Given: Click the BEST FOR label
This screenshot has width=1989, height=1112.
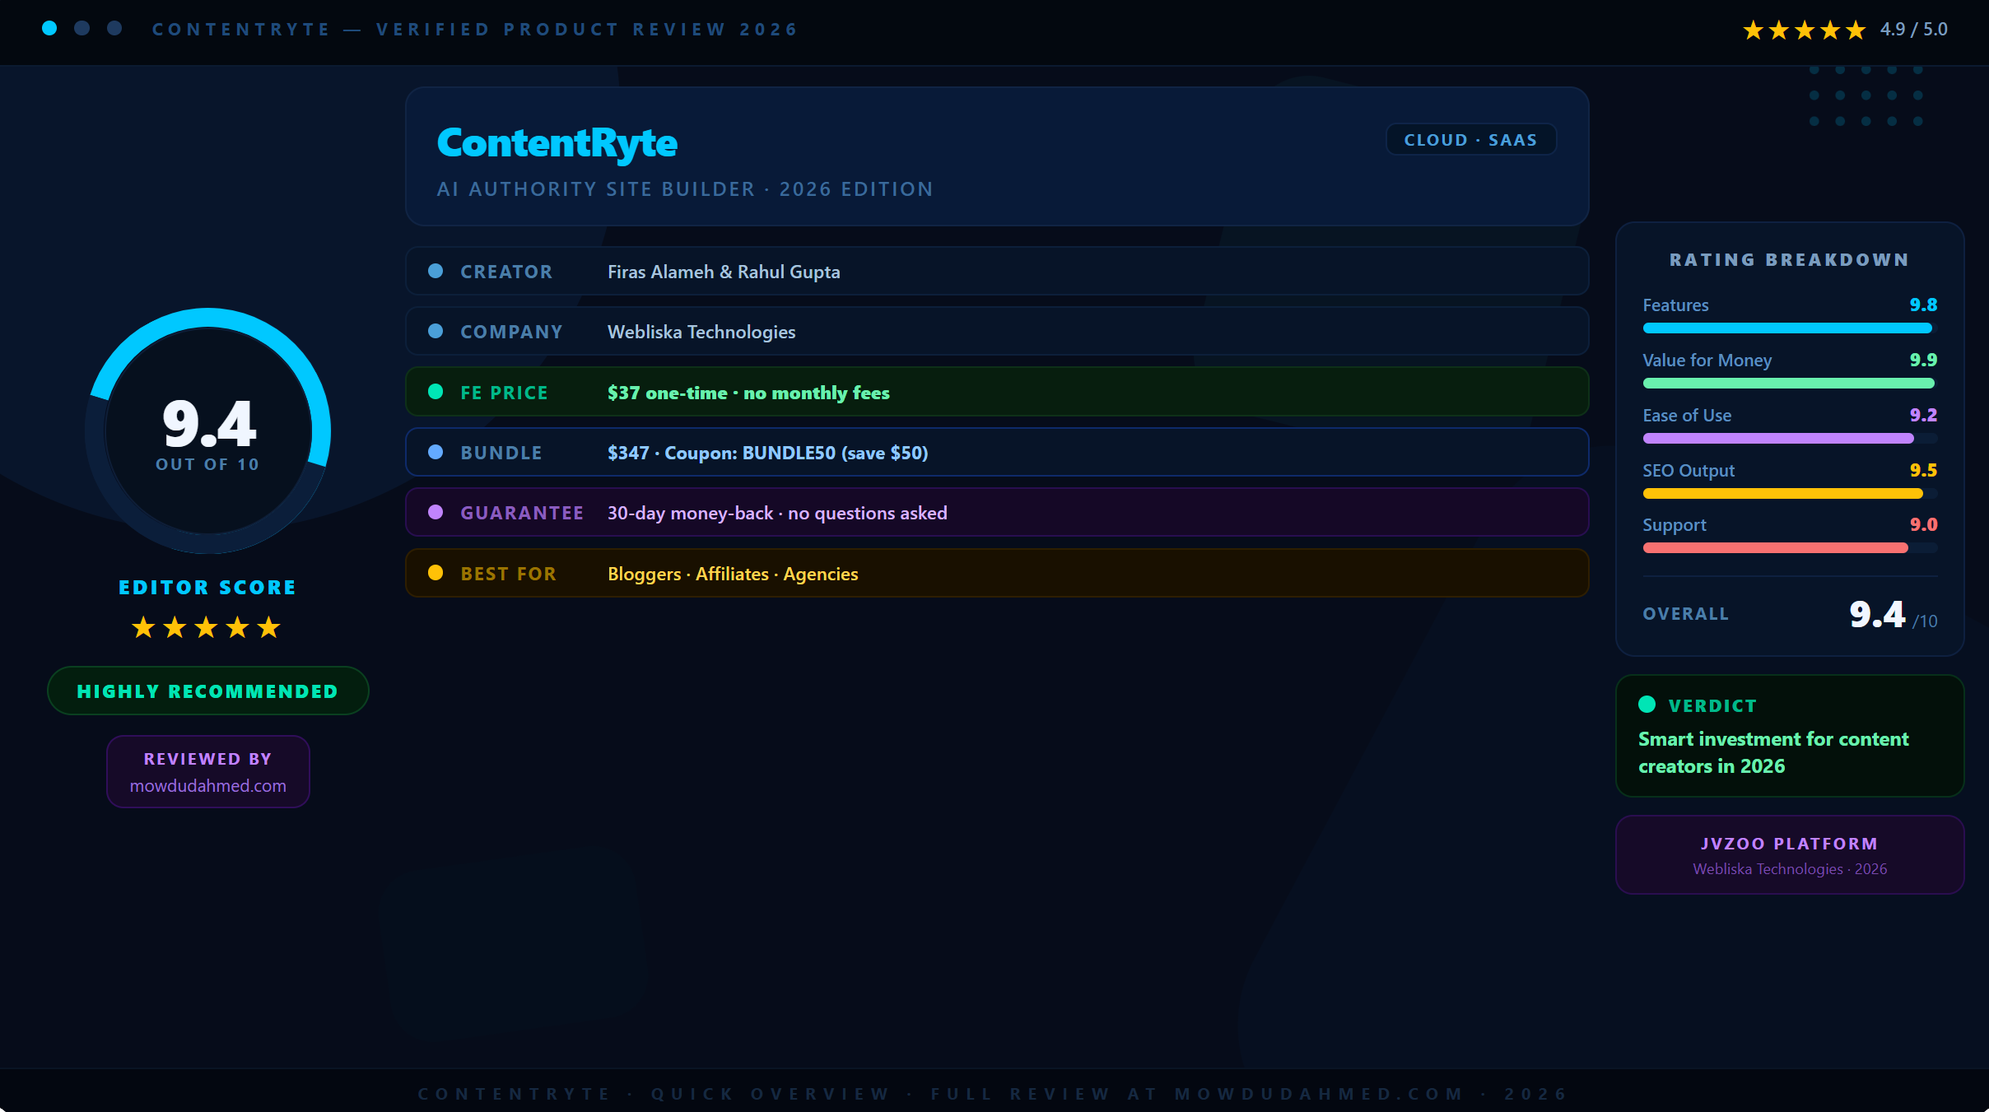Looking at the screenshot, I should [x=508, y=574].
